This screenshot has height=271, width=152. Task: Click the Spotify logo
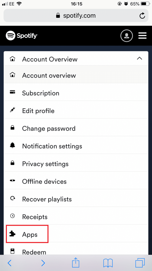22,35
